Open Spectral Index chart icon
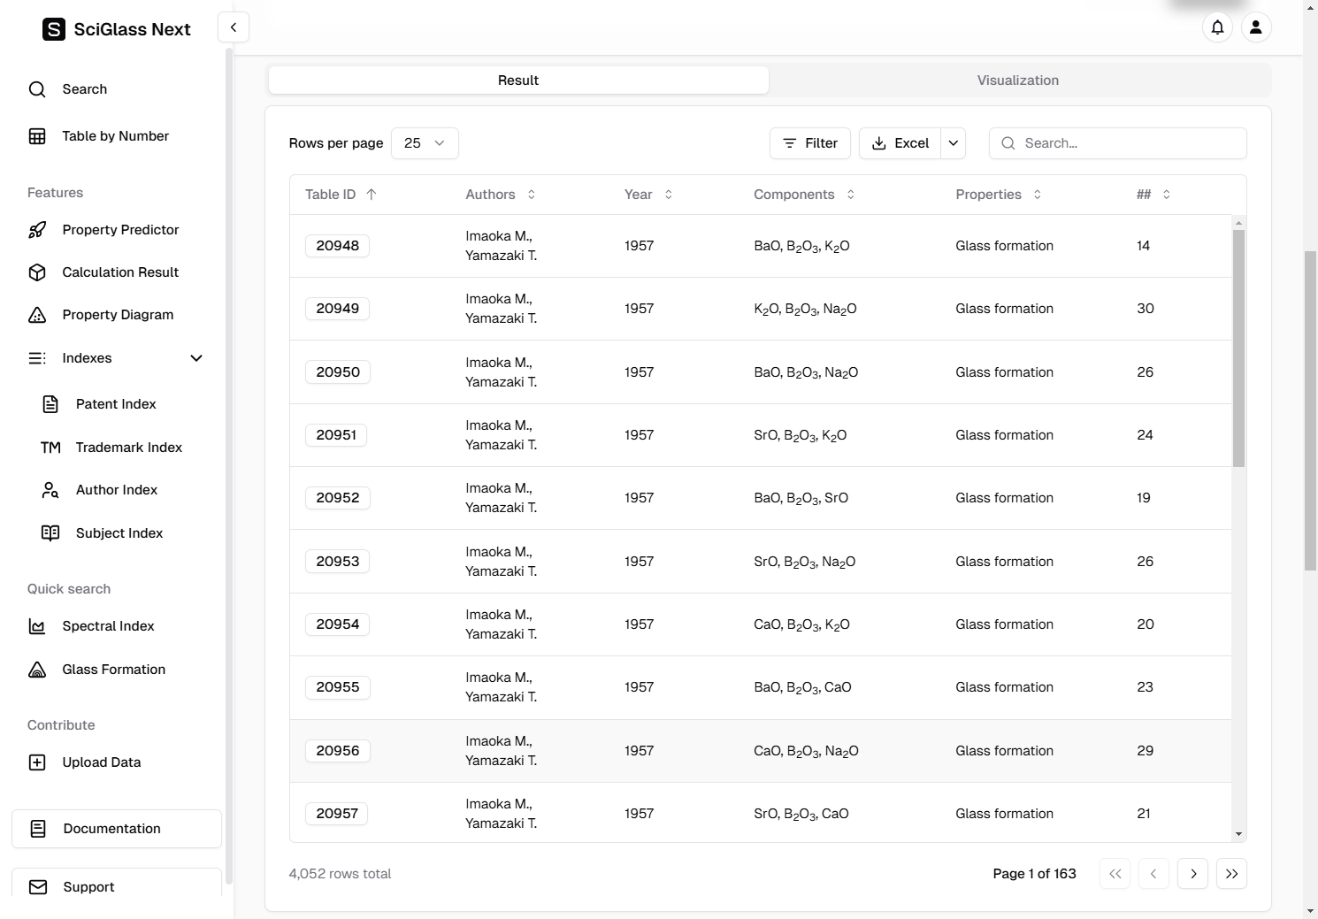The height and width of the screenshot is (919, 1318). pos(37,626)
